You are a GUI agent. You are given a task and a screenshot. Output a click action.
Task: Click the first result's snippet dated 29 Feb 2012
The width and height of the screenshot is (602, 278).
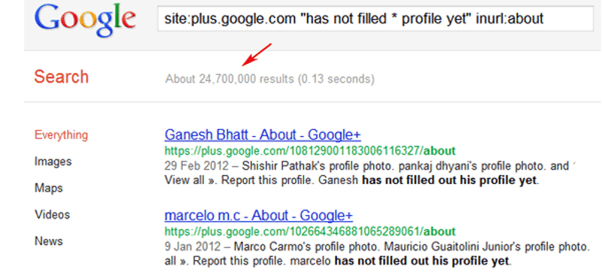(x=370, y=174)
